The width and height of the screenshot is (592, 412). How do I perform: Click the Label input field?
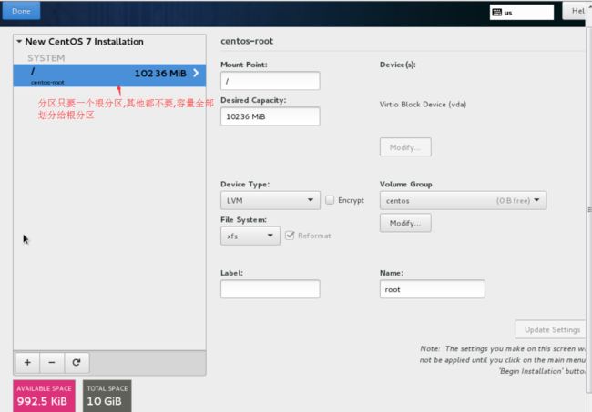click(270, 289)
